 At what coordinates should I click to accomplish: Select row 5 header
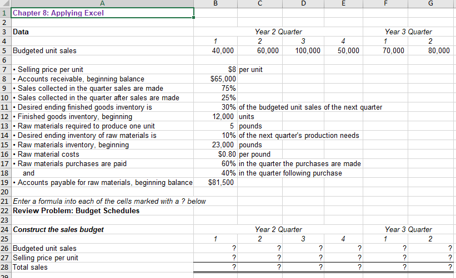point(5,51)
